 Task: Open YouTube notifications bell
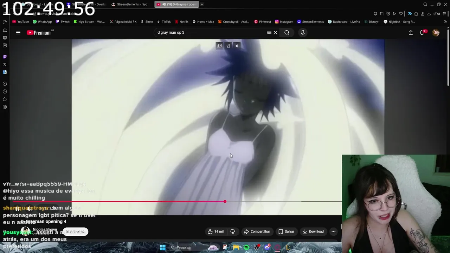tap(422, 33)
